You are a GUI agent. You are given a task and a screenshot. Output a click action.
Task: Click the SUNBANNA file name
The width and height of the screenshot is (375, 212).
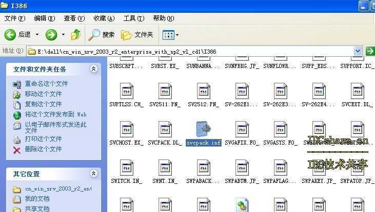[203, 66]
